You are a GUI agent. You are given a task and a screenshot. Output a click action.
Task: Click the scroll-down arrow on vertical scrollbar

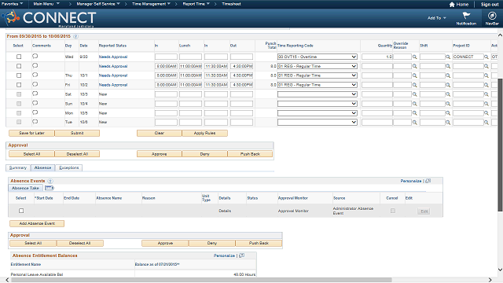(500, 270)
